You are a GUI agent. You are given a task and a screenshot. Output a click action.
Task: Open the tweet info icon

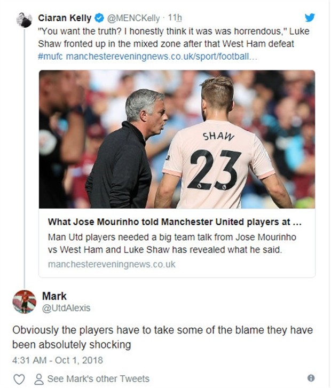pos(311,378)
